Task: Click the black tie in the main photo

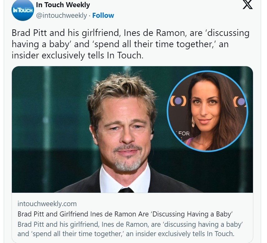Action: pos(126,190)
